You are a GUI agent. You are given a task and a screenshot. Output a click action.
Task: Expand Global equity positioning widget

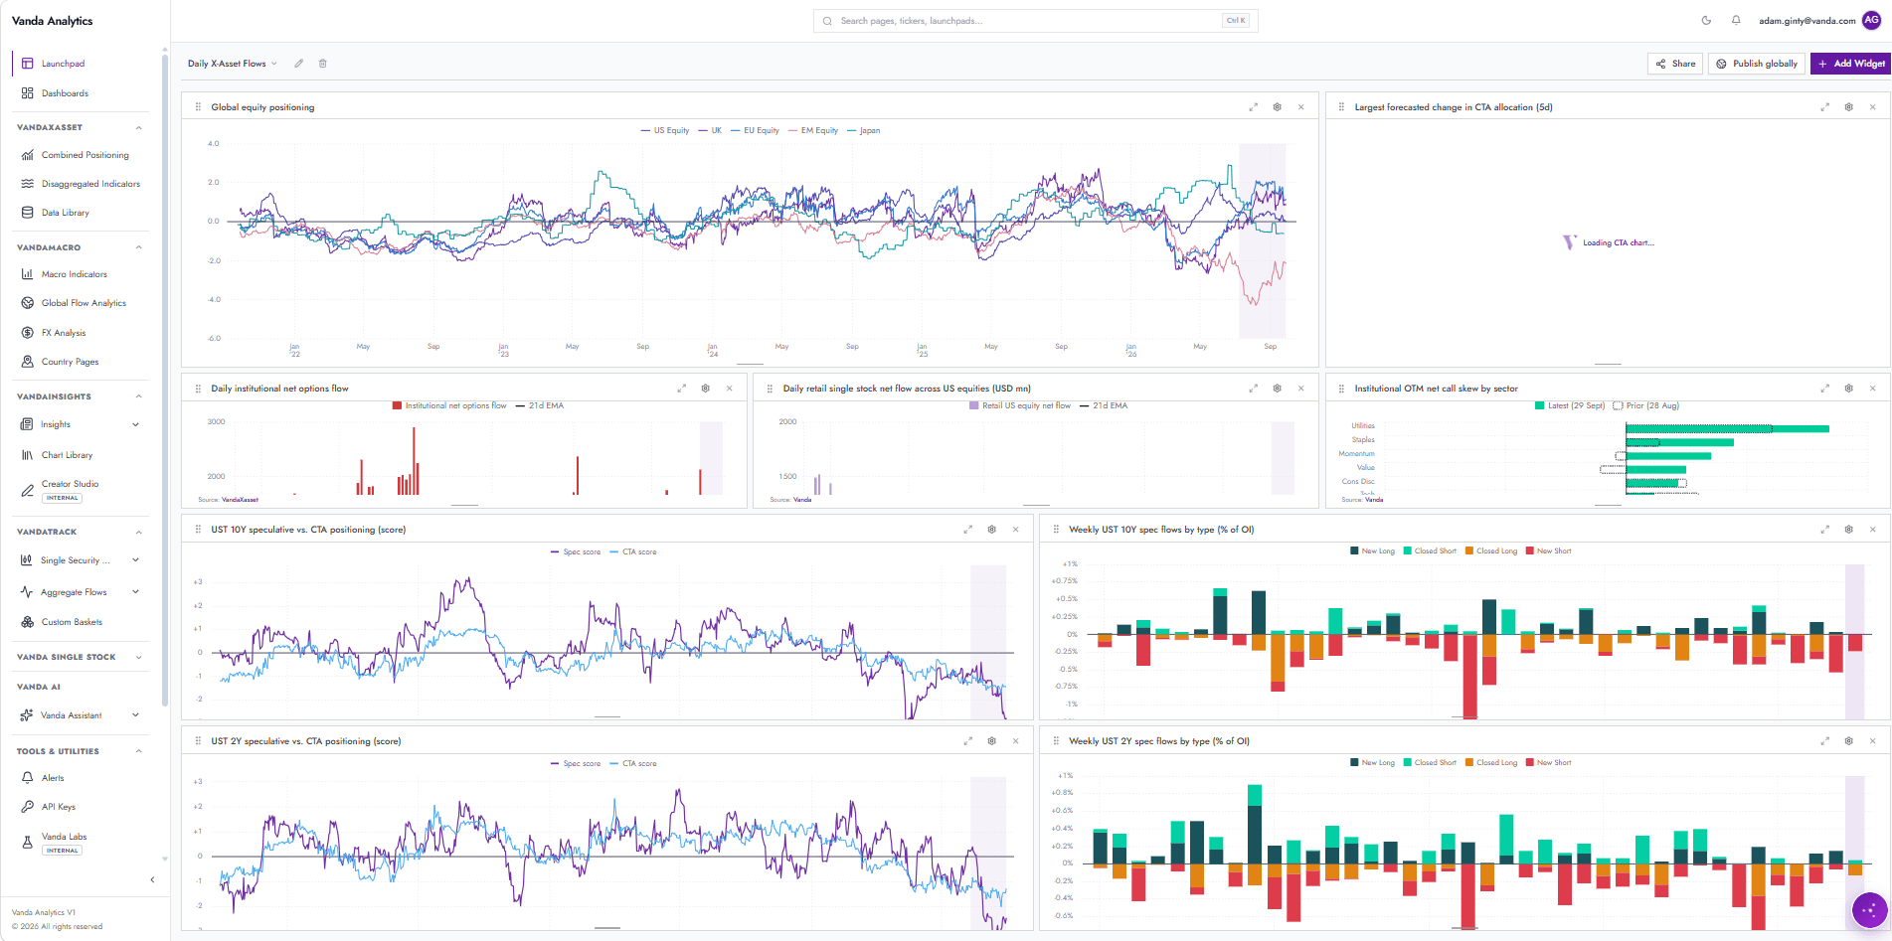pos(1253,107)
